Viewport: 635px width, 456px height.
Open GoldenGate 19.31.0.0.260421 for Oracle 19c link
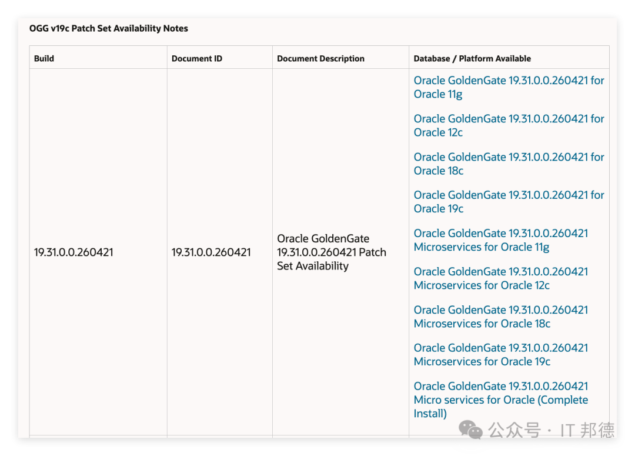509,202
